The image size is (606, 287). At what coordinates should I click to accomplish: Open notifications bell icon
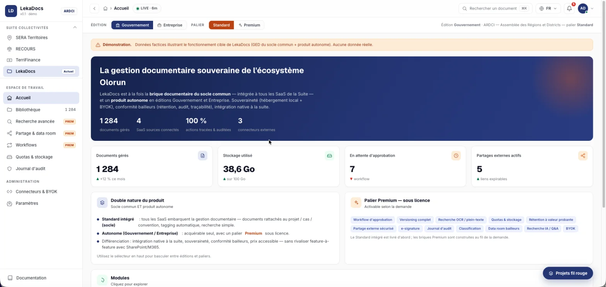coord(569,8)
